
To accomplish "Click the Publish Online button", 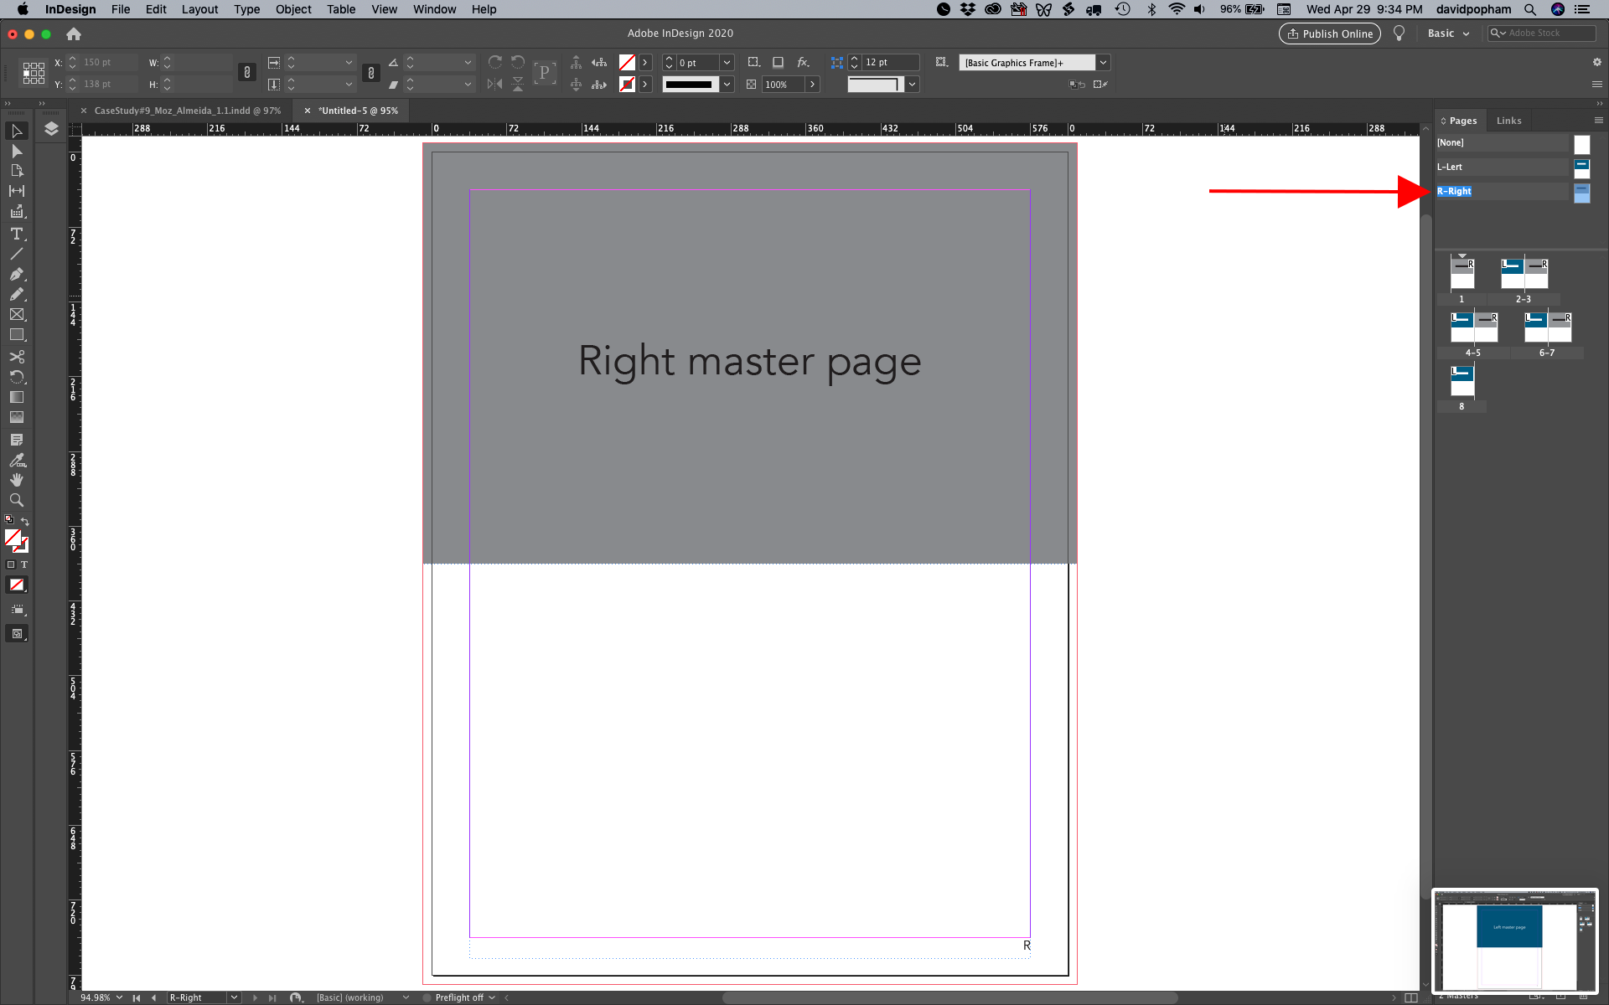I will [x=1329, y=33].
